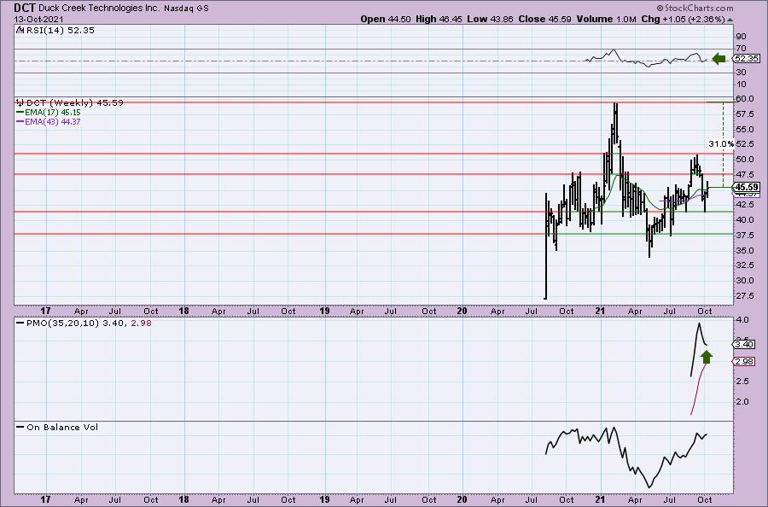Click the 31.0% upside target label
The height and width of the screenshot is (507, 768).
[x=721, y=144]
